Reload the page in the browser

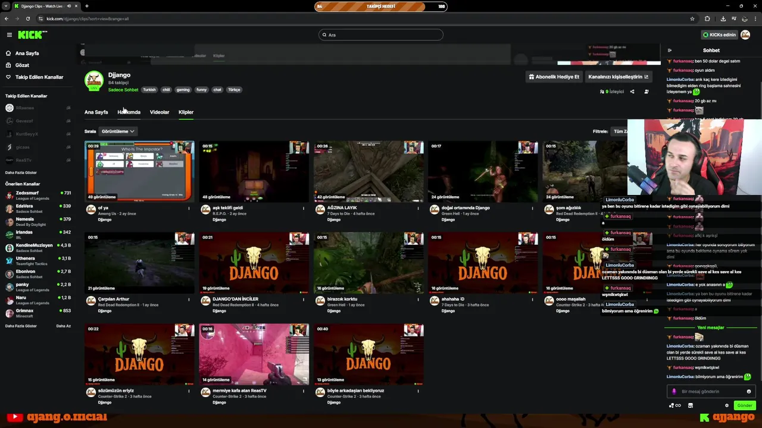tap(28, 18)
